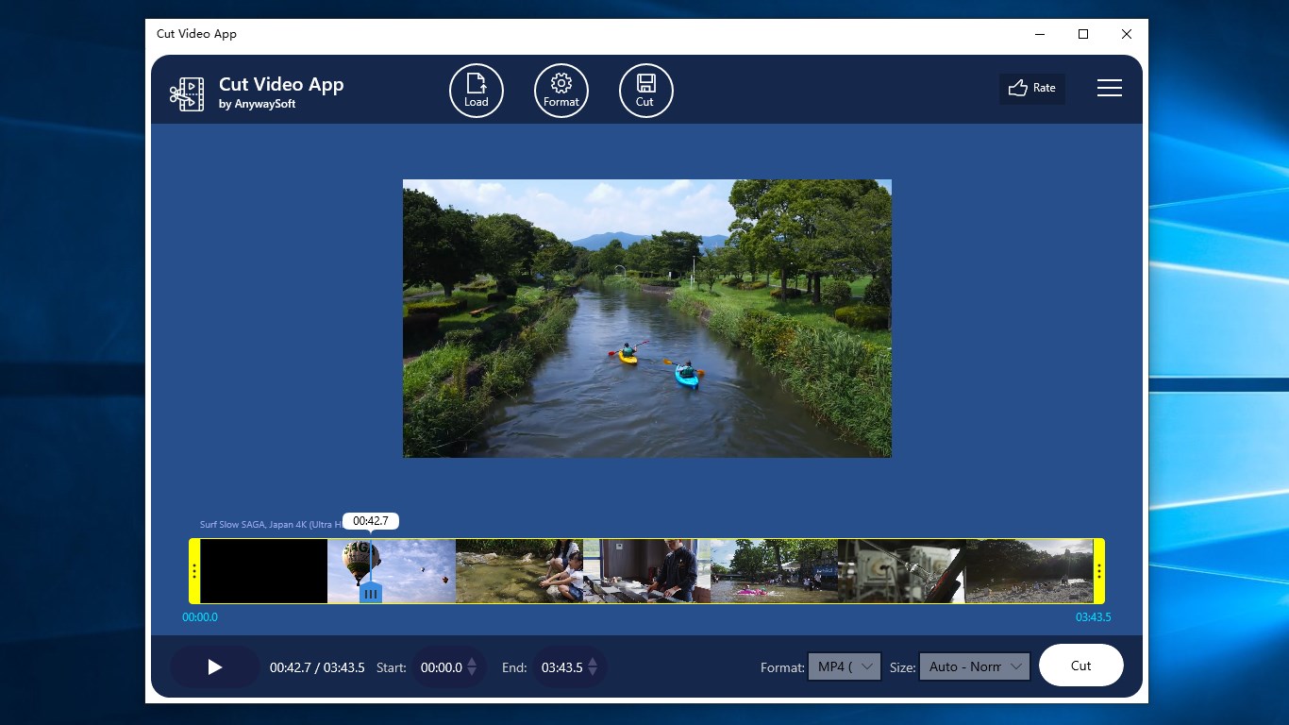Viewport: 1289px width, 725px height.
Task: Click the thumbs-up icon next to Rate
Action: [x=1018, y=88]
